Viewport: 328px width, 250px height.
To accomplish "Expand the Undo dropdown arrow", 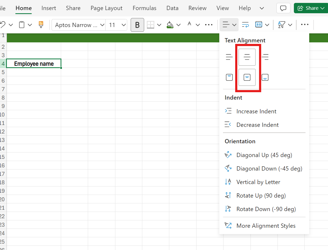I will pyautogui.click(x=11, y=25).
